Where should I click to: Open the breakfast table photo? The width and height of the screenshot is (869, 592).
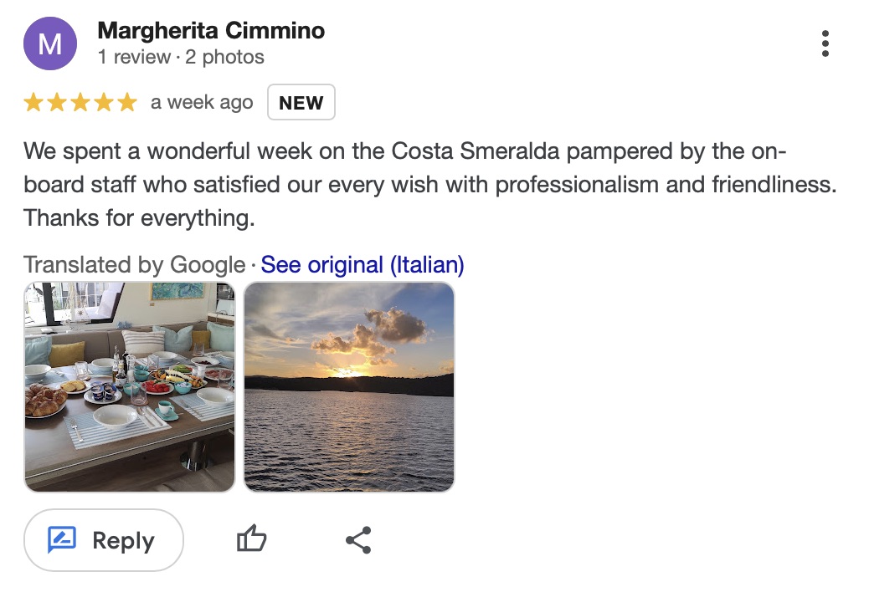[x=130, y=386]
